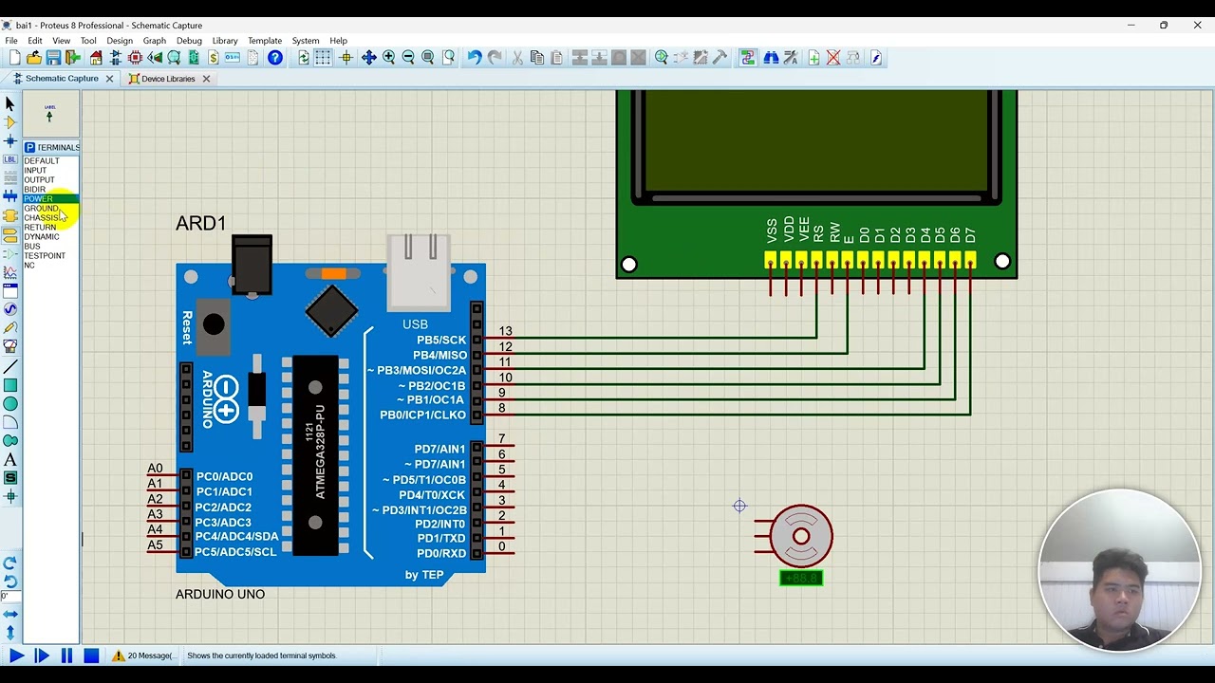Select DEFAULT terminal in the list
The image size is (1215, 683).
coord(42,161)
